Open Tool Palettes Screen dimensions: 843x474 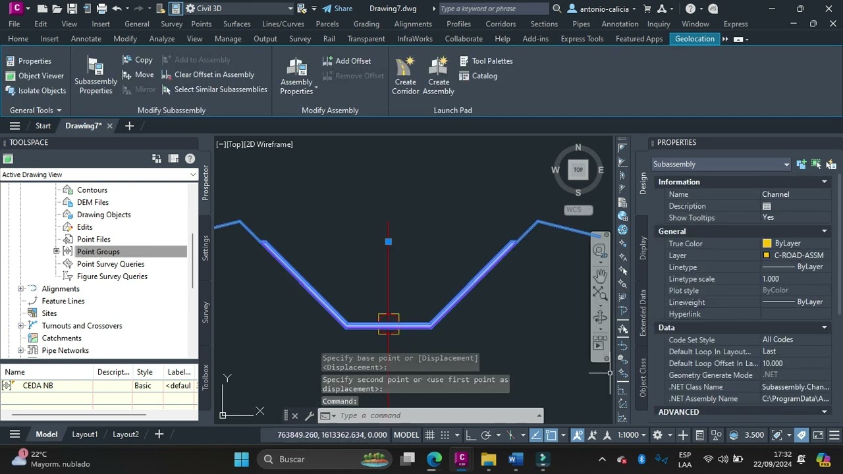coord(486,61)
